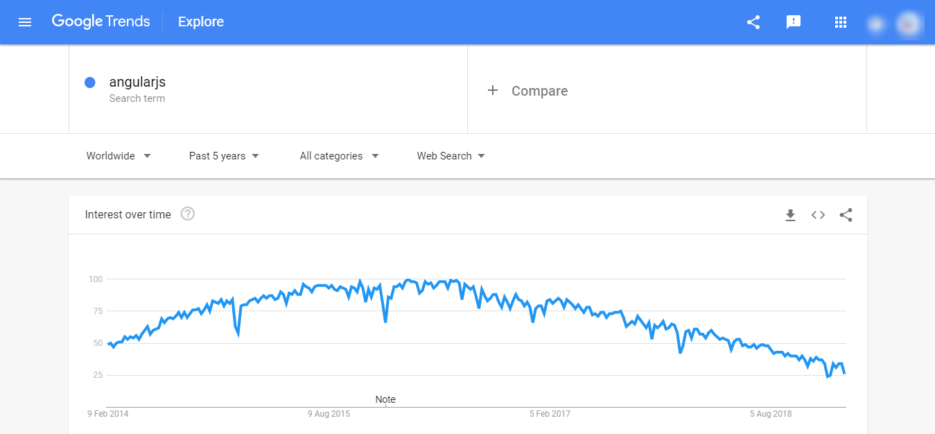Click the share icon in header
The image size is (935, 434).
click(753, 22)
